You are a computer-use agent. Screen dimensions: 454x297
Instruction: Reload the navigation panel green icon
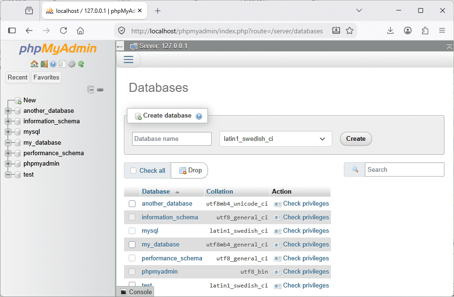(81, 64)
